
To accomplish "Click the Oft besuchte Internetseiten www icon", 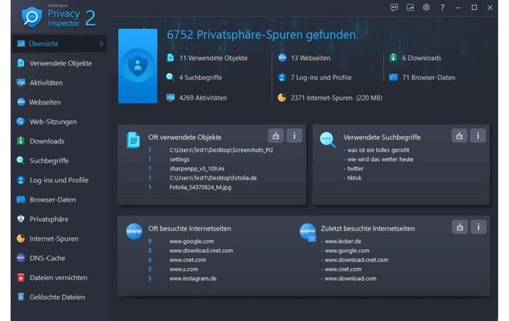I will [x=134, y=231].
